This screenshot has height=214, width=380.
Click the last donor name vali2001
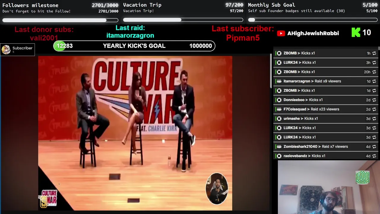pos(44,38)
